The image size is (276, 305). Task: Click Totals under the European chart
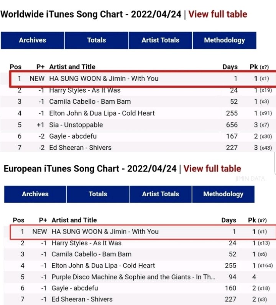tap(98, 194)
